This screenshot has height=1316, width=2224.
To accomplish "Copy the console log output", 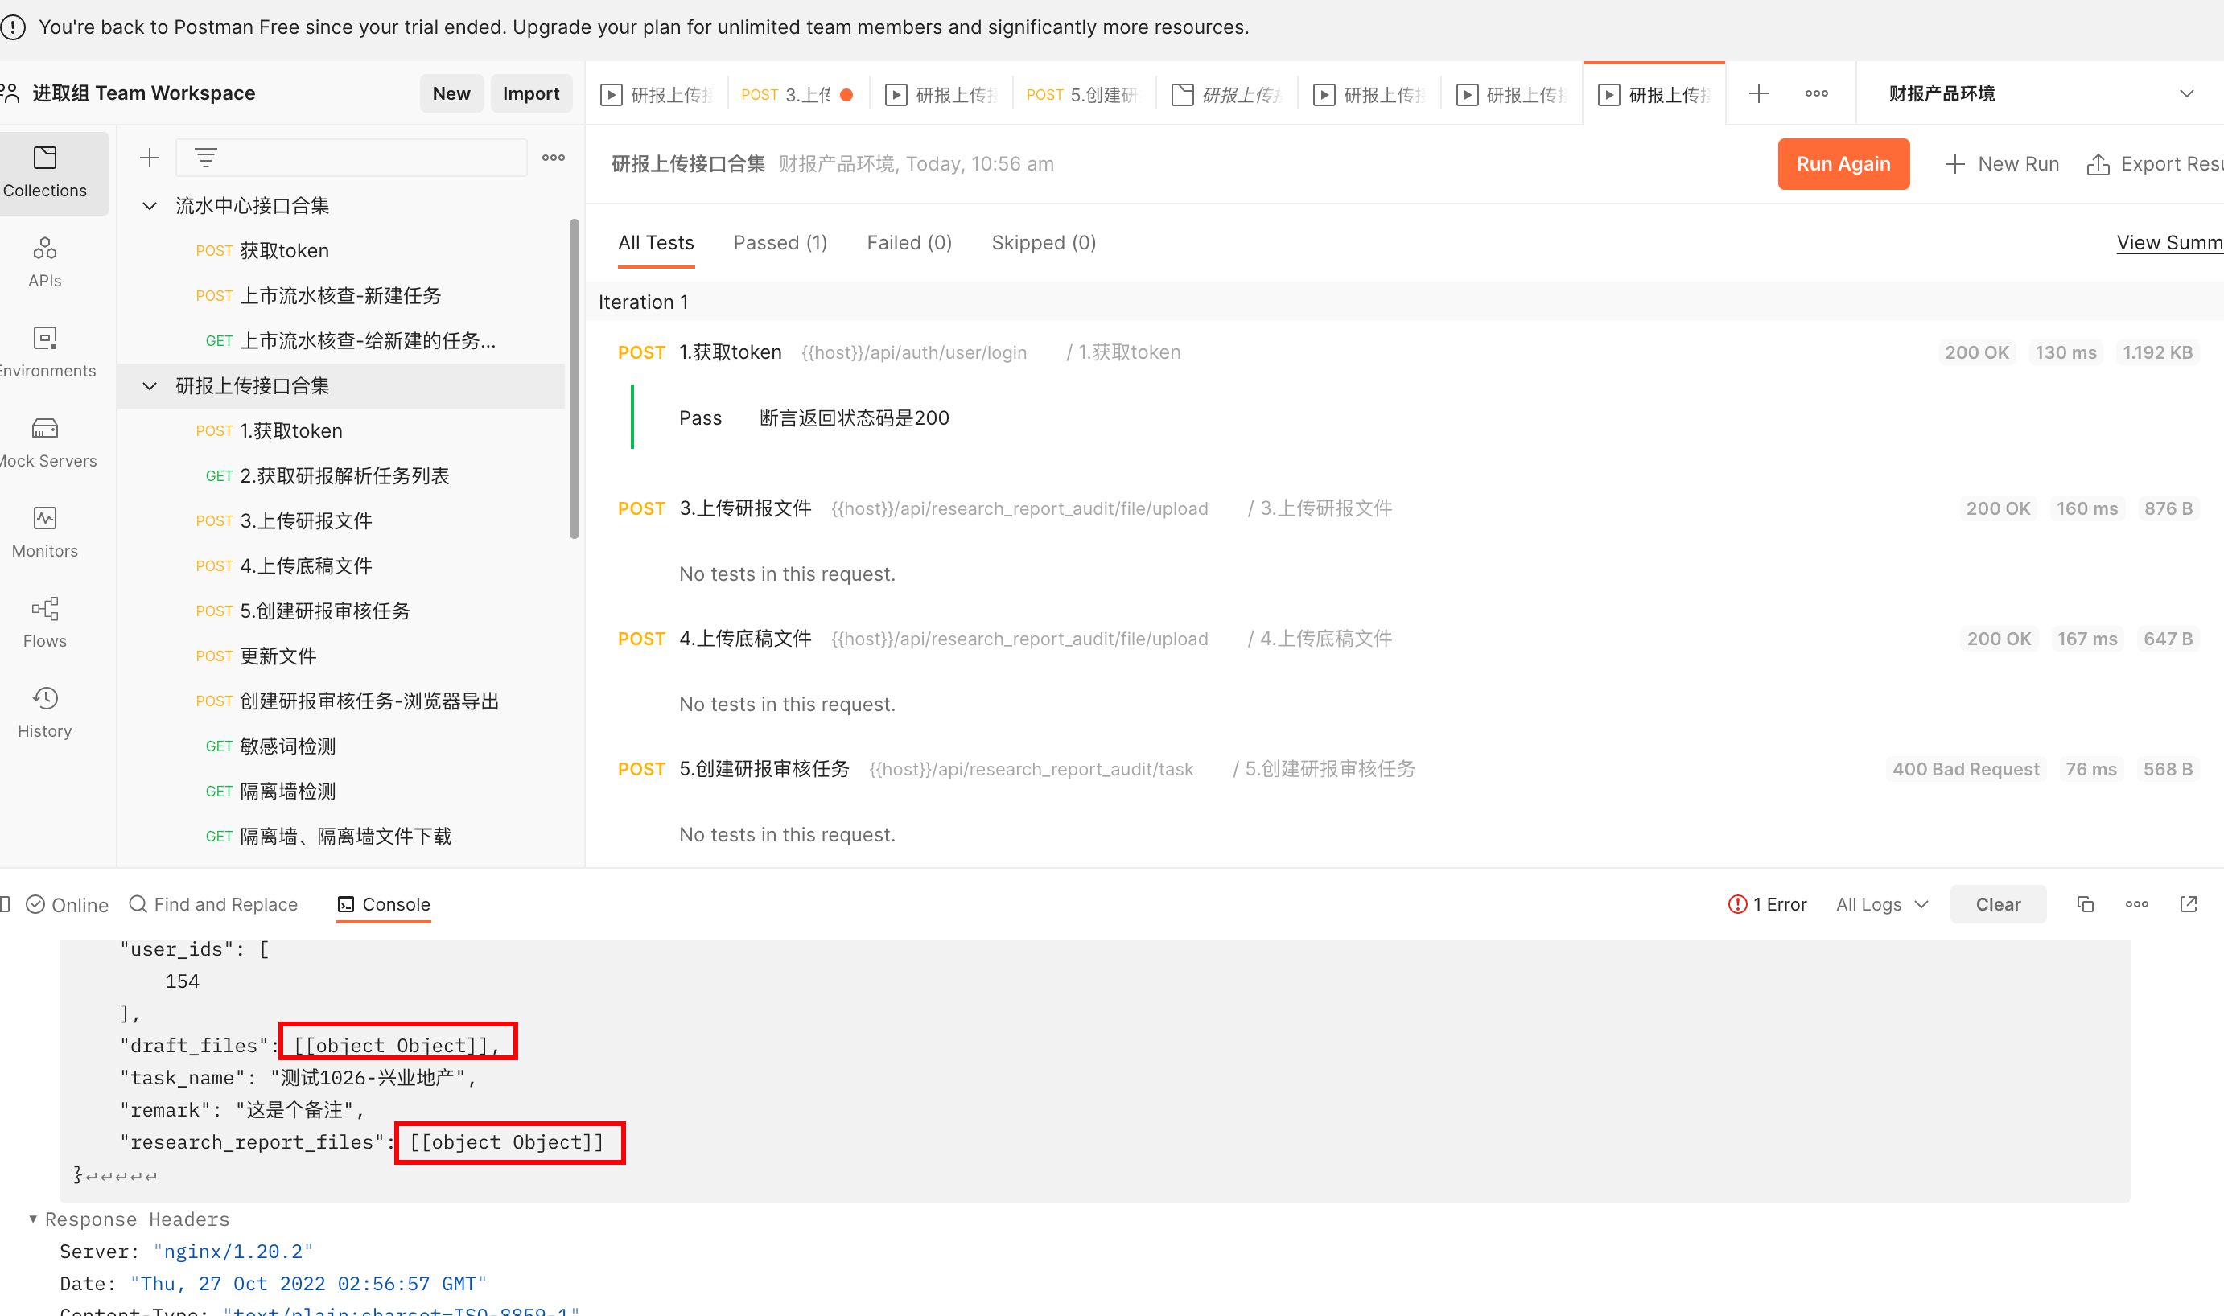I will point(2085,903).
